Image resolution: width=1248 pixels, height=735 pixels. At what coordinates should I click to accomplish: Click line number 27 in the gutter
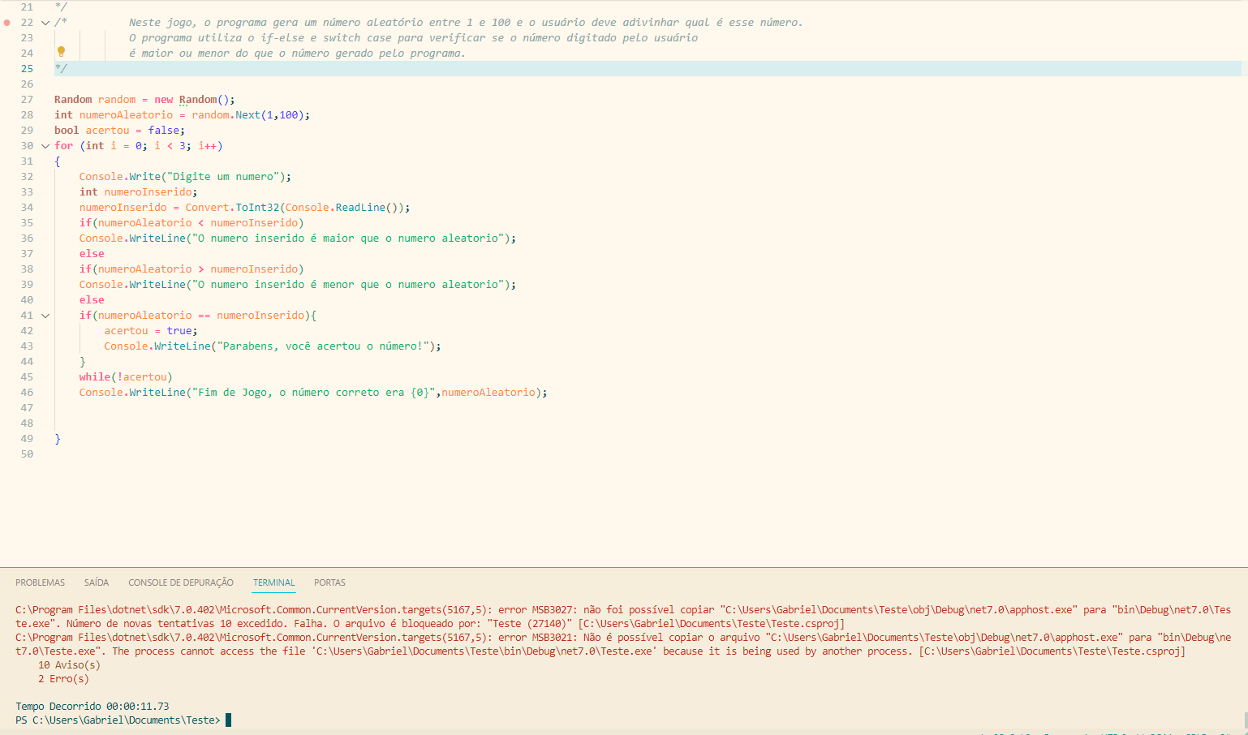pos(27,100)
